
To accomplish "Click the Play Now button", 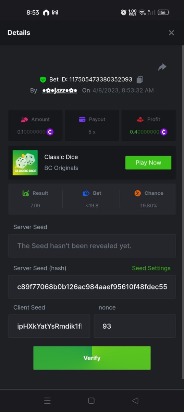I will (x=148, y=163).
